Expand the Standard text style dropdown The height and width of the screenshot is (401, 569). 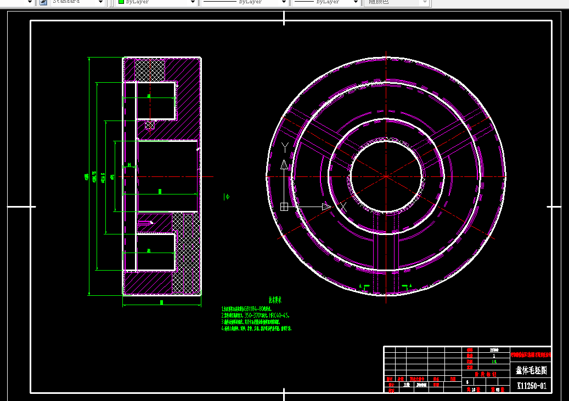[x=100, y=2]
